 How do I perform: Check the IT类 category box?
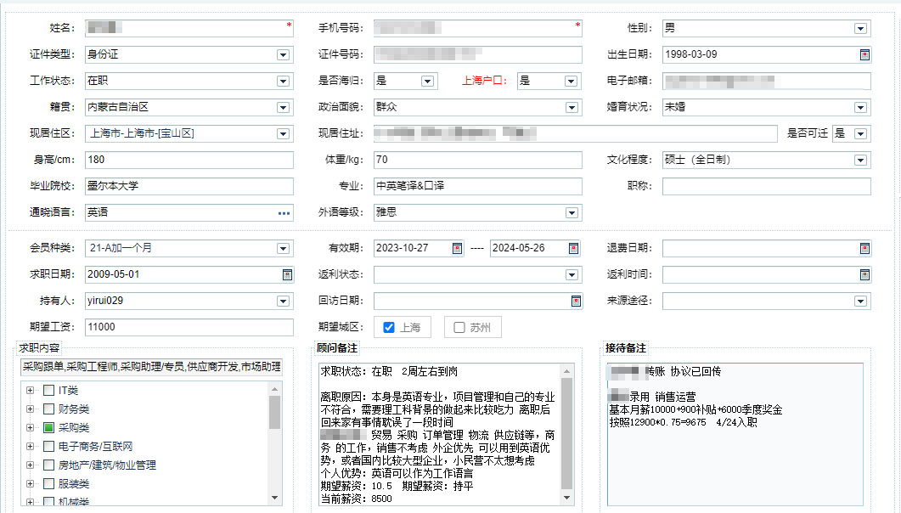point(49,391)
